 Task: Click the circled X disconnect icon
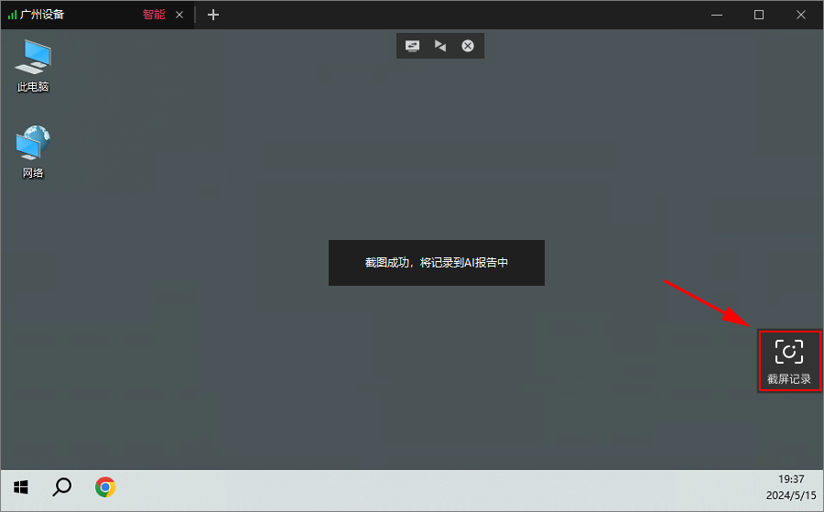[468, 46]
